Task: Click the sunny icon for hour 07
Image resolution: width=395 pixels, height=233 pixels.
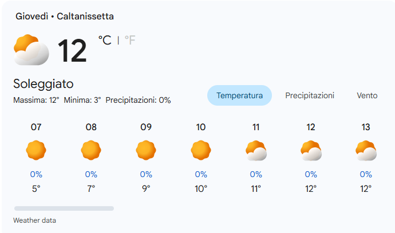Action: 36,150
